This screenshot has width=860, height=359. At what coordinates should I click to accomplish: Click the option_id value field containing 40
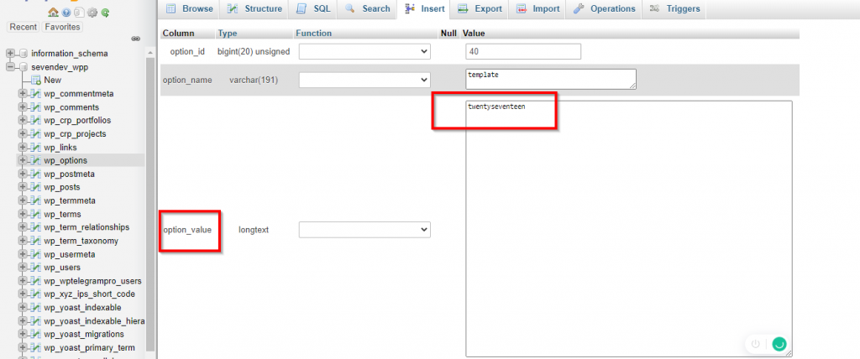pos(523,51)
